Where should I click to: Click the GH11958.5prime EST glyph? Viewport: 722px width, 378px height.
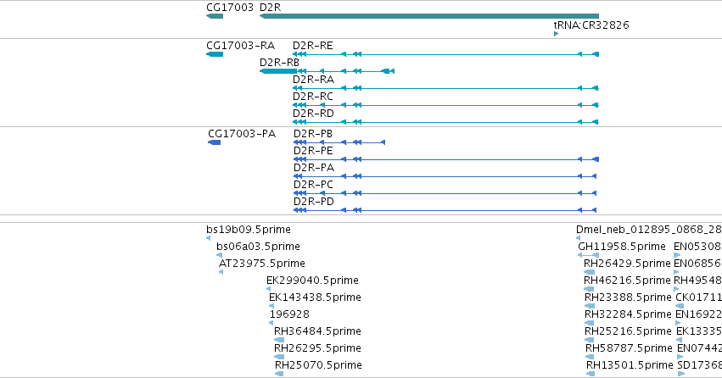click(589, 255)
